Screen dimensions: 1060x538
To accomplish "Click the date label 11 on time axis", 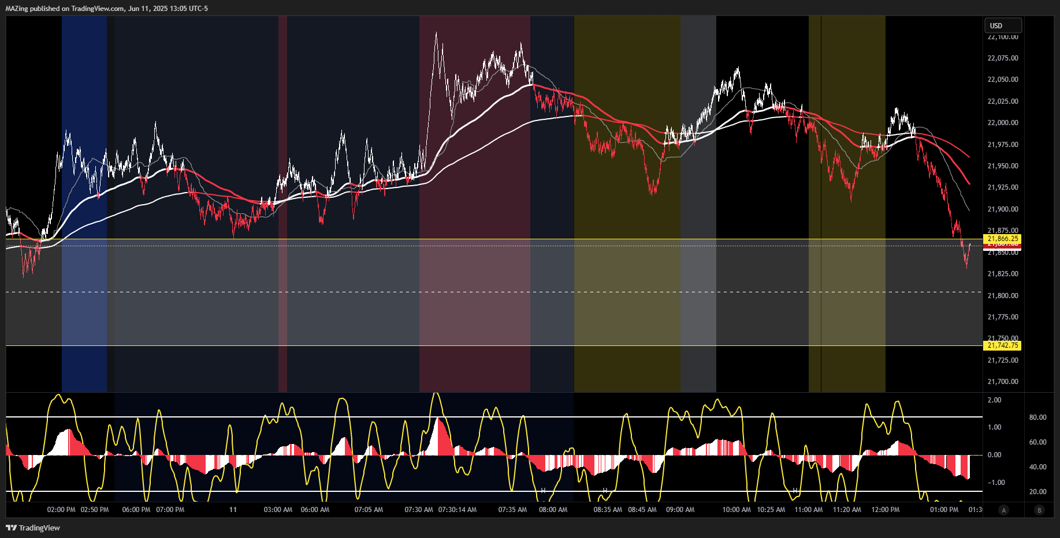I will [x=233, y=510].
